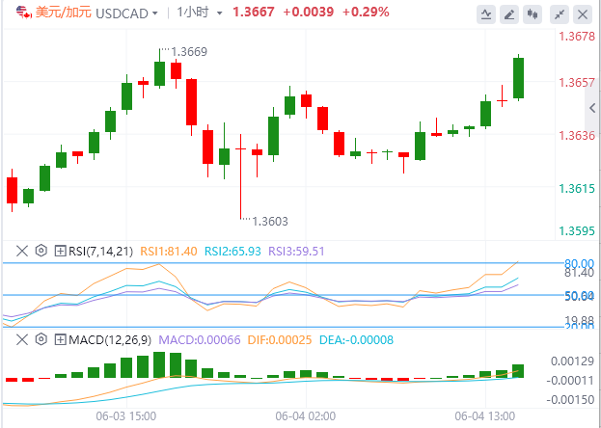
Task: Click the percent change +0.29%
Action: click(x=366, y=13)
